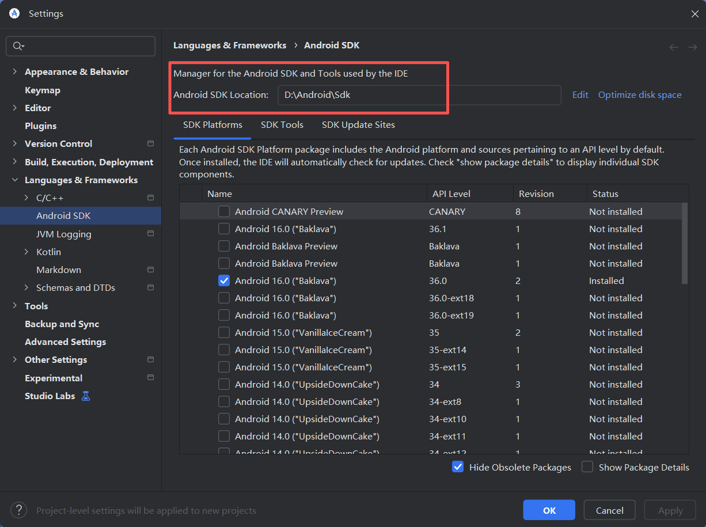Switch to the SDK Update Sites tab

click(x=358, y=124)
